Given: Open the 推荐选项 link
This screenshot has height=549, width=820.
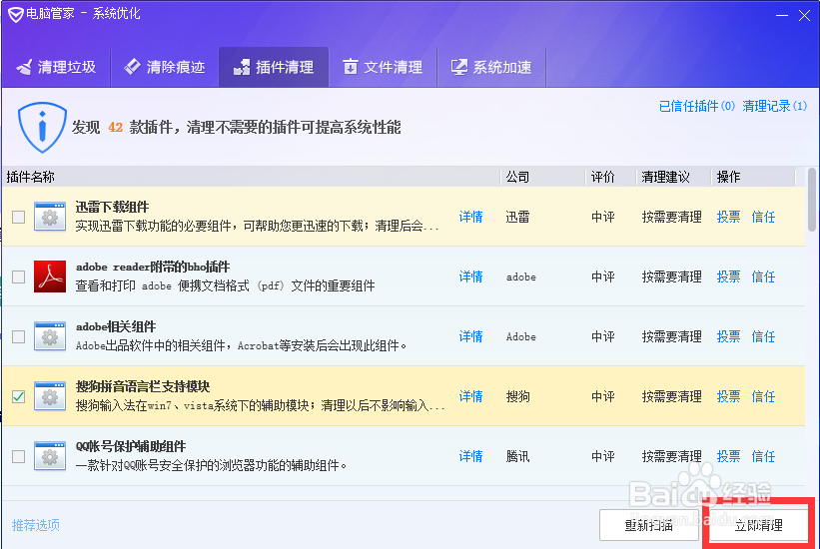Looking at the screenshot, I should tap(36, 525).
